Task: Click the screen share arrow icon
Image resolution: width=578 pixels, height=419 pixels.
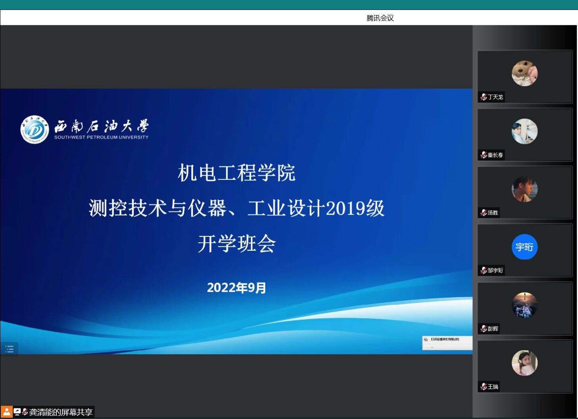Action: pos(17,412)
